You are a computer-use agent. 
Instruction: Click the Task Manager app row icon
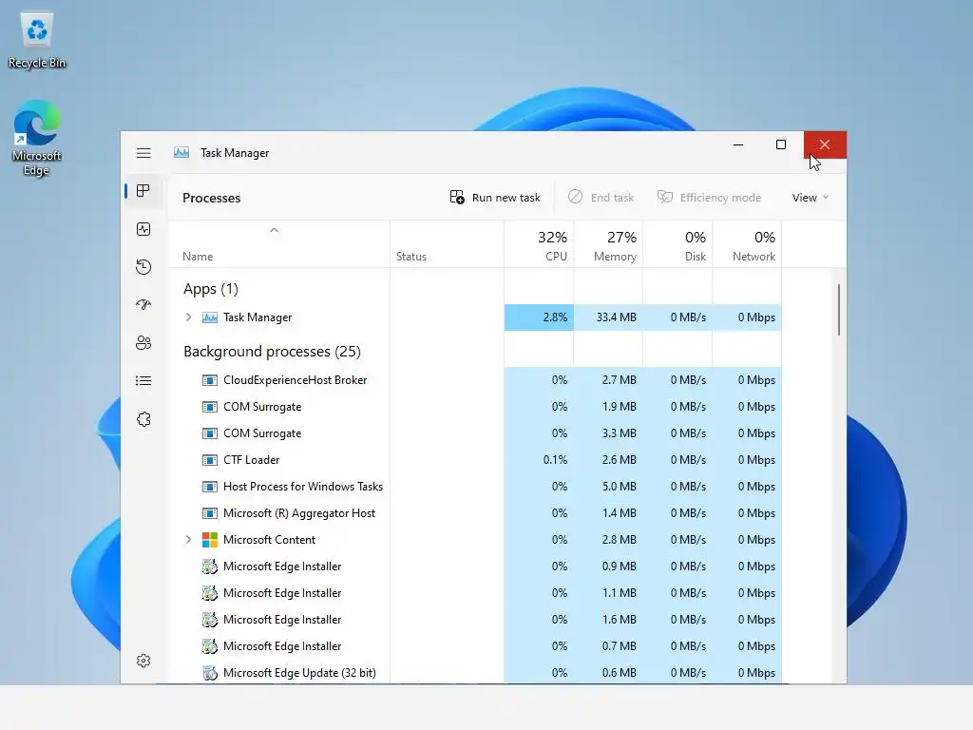210,317
